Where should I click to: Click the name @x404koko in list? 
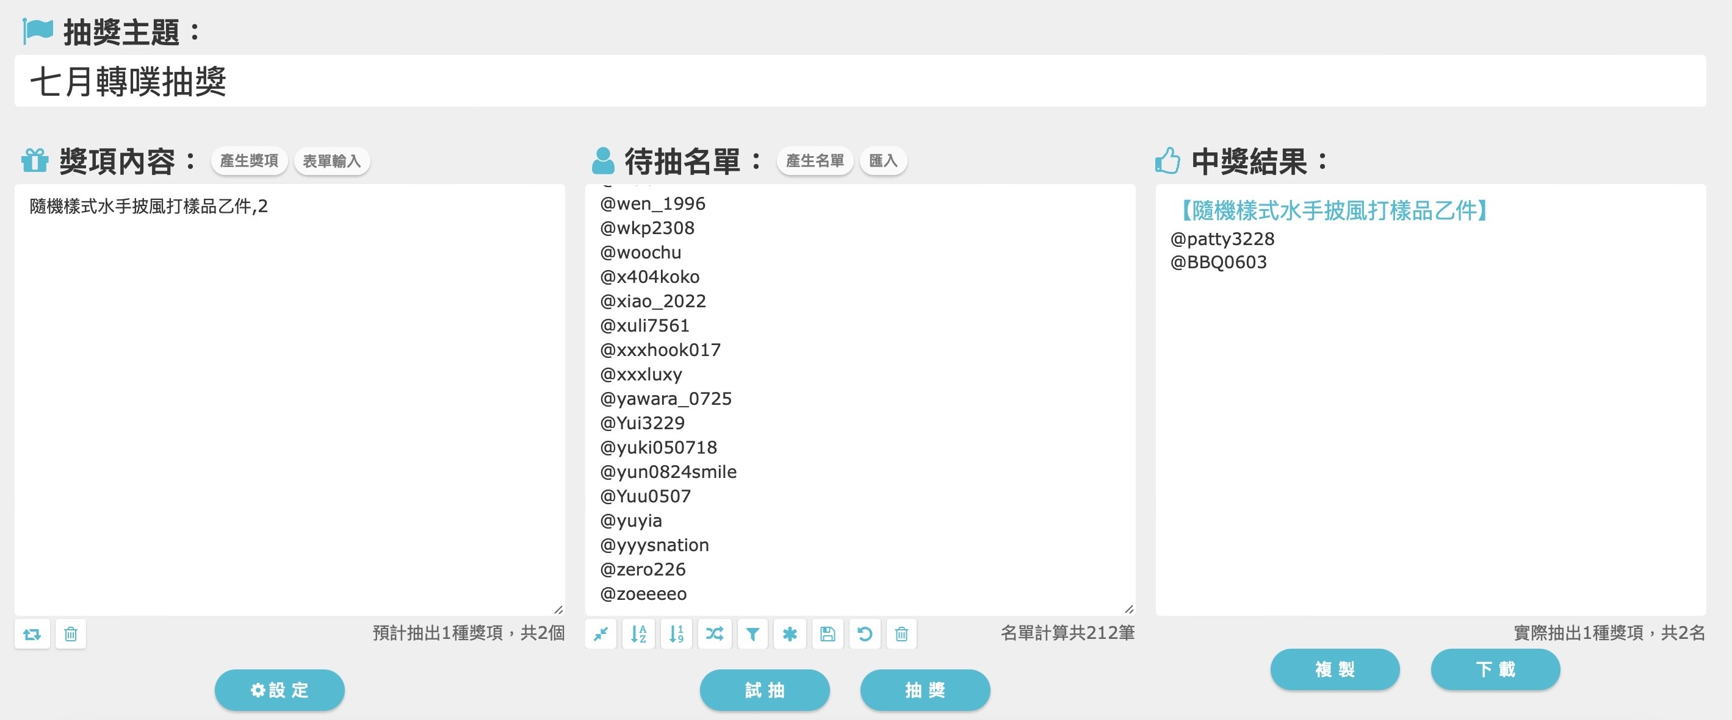click(x=650, y=277)
